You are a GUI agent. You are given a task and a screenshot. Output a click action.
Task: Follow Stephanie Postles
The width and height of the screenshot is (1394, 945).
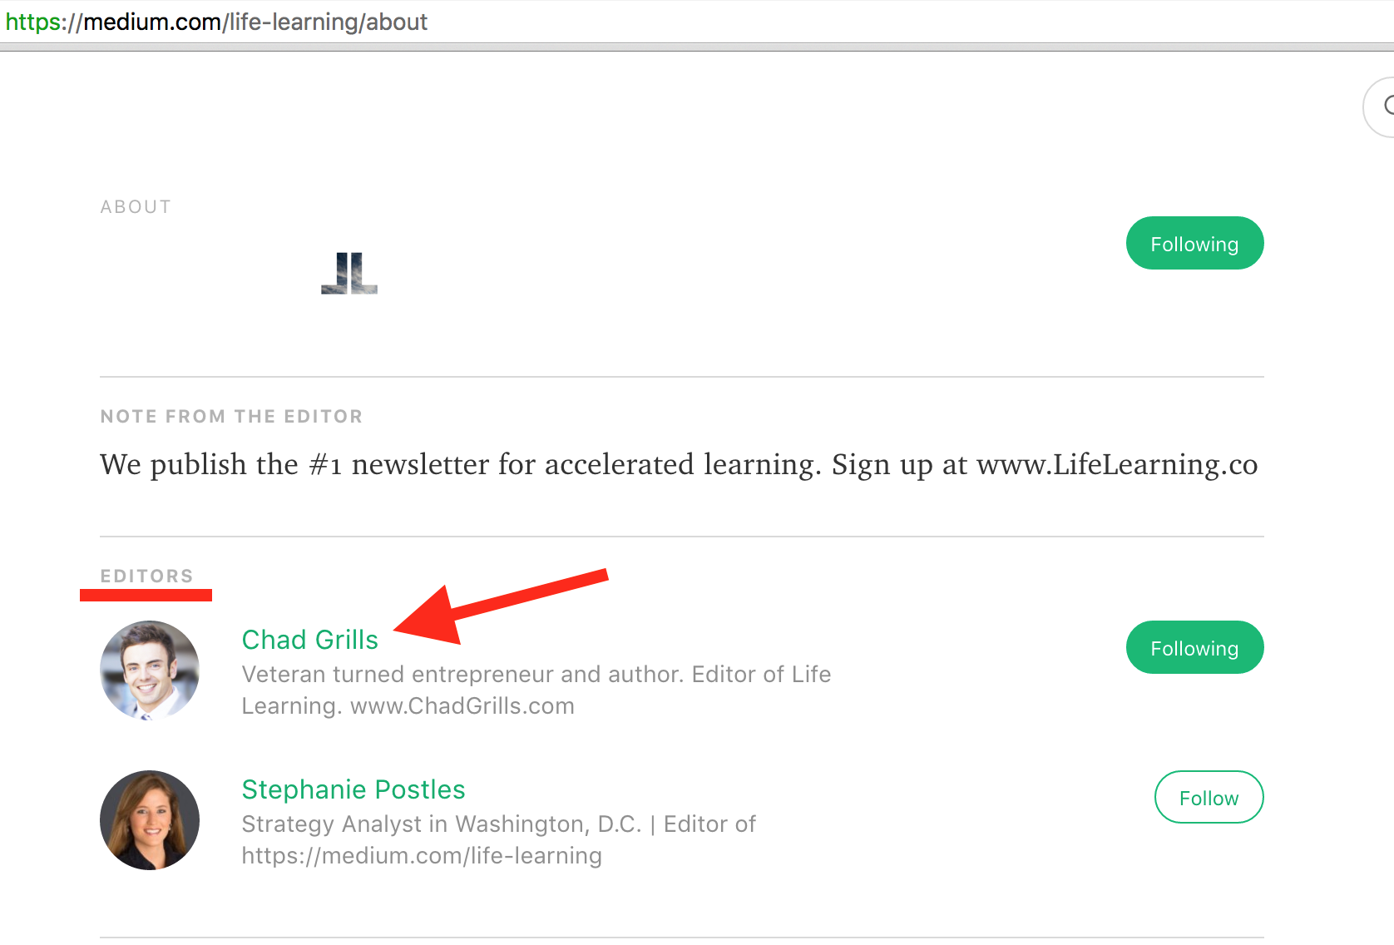[x=1209, y=797]
